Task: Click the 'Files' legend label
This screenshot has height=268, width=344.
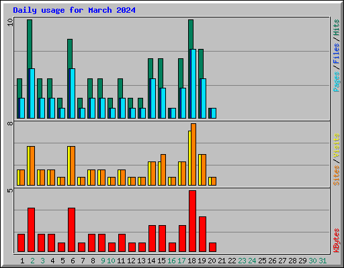Action: (x=336, y=54)
